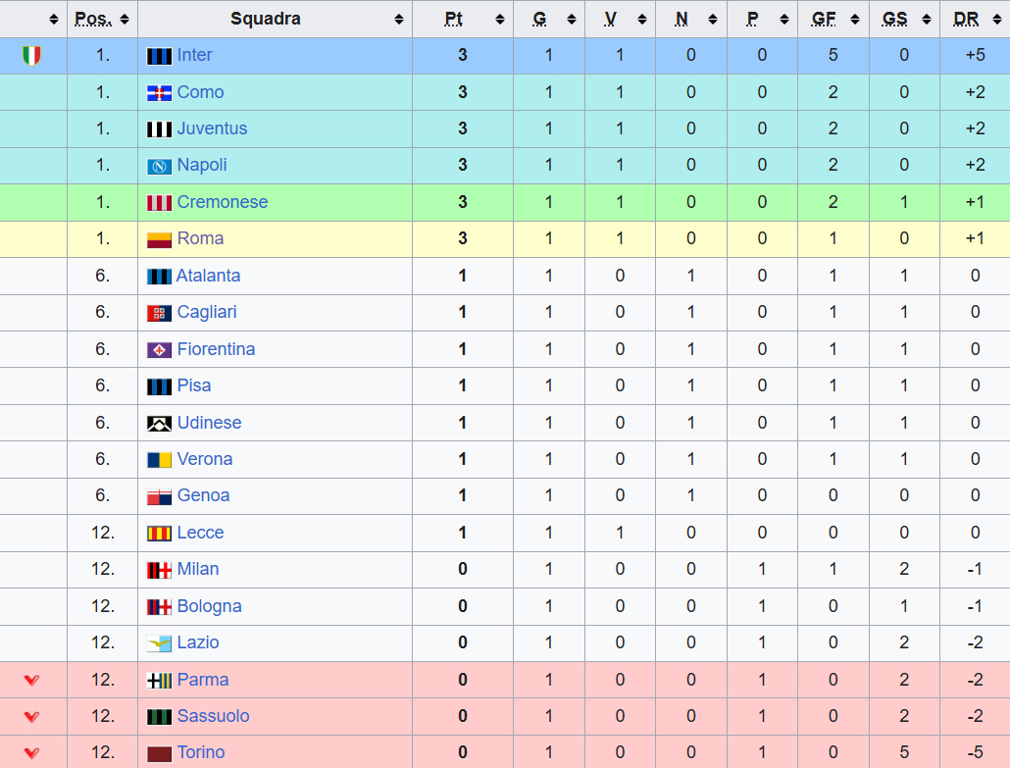The height and width of the screenshot is (768, 1010).
Task: Click relegation arrow icon beside Torino
Action: pos(31,752)
